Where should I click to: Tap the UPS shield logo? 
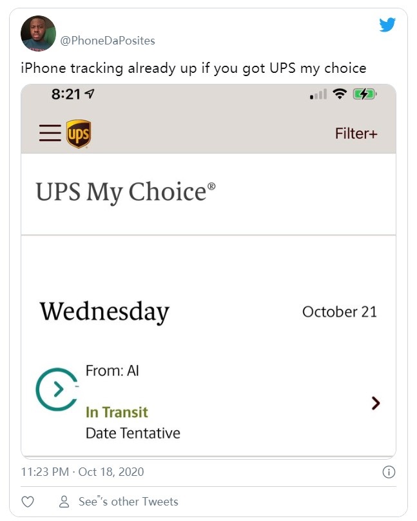coord(79,134)
